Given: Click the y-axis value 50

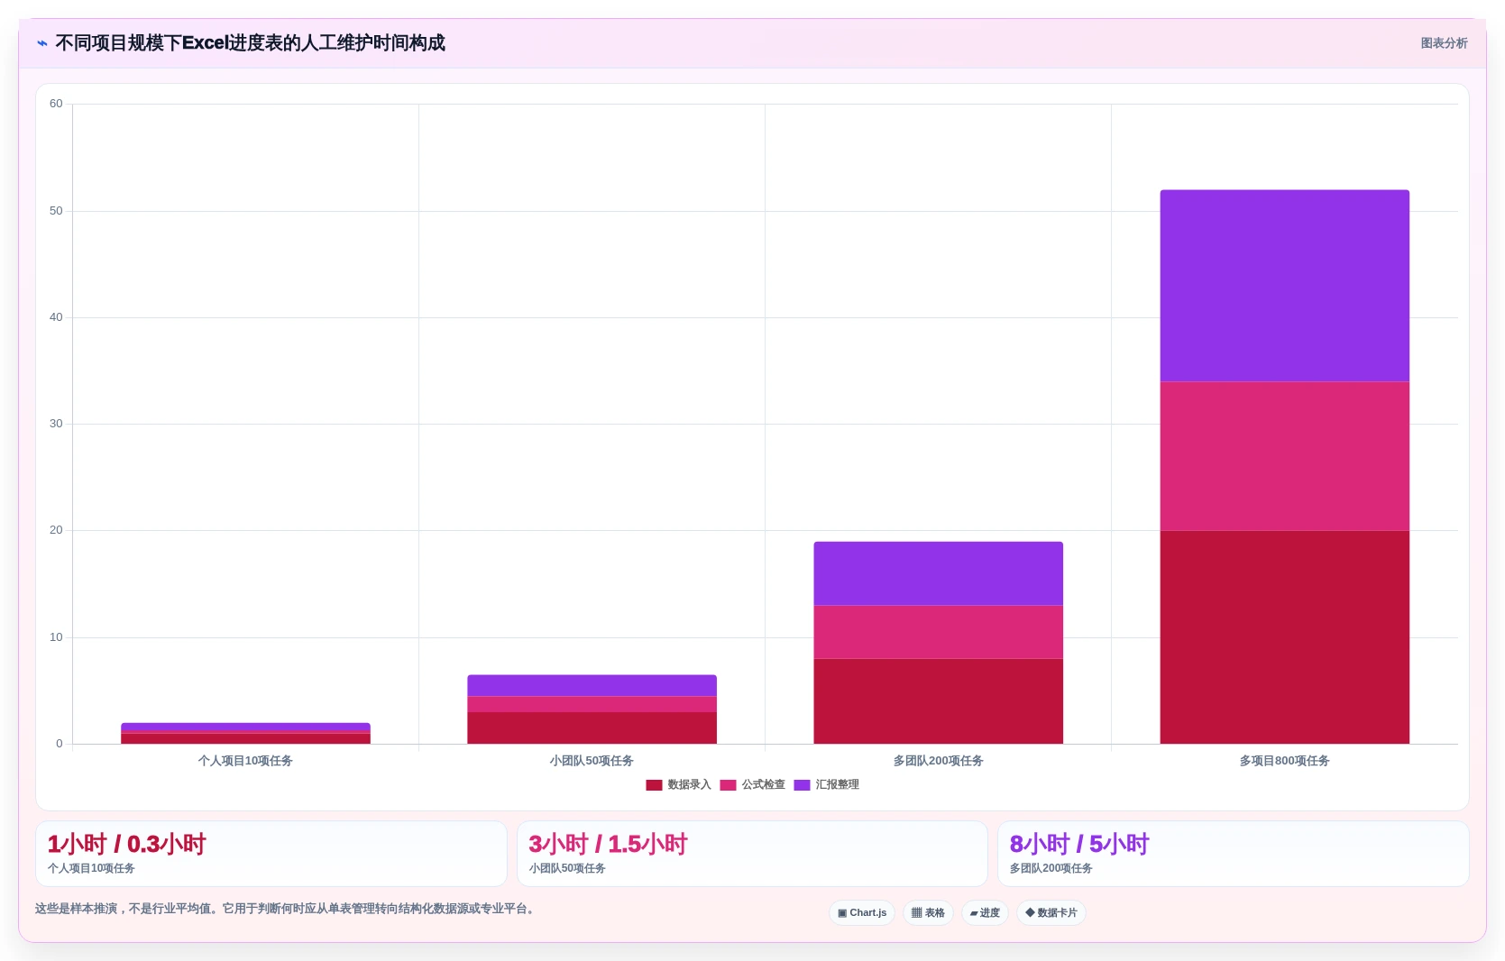Looking at the screenshot, I should [56, 211].
